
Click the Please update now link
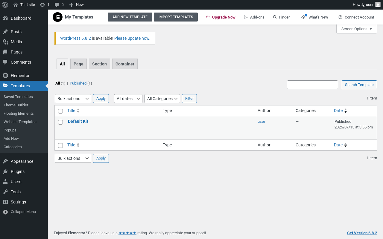[132, 38]
